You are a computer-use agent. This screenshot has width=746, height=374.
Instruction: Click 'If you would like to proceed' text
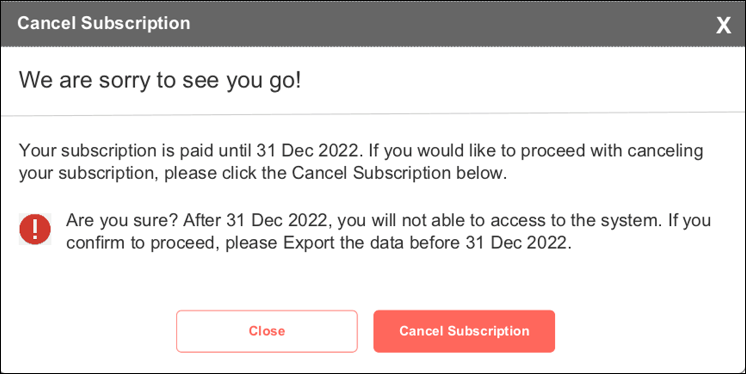(477, 151)
